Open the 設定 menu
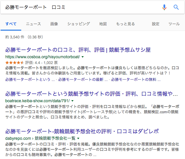Screen dimensions: 185x159 pos(156,24)
